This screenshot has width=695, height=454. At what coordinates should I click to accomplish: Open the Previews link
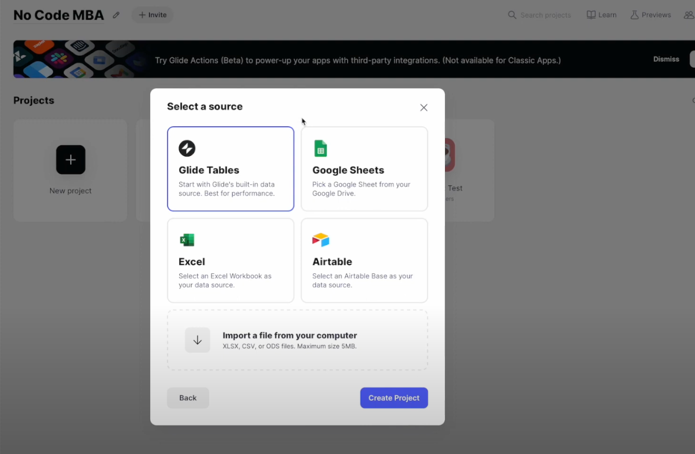tap(651, 15)
